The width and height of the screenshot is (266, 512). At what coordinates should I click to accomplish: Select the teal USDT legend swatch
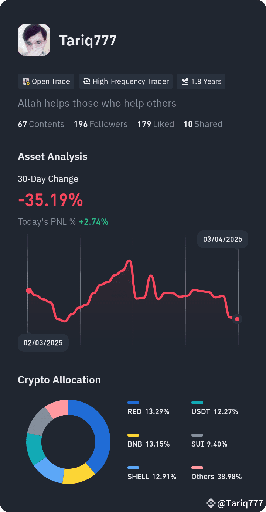click(x=197, y=403)
